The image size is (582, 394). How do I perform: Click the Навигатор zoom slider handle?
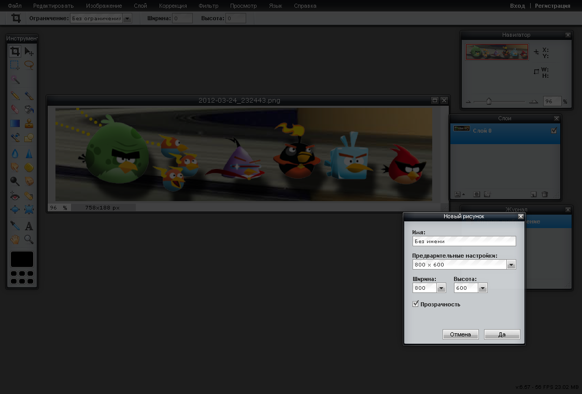[x=489, y=101]
